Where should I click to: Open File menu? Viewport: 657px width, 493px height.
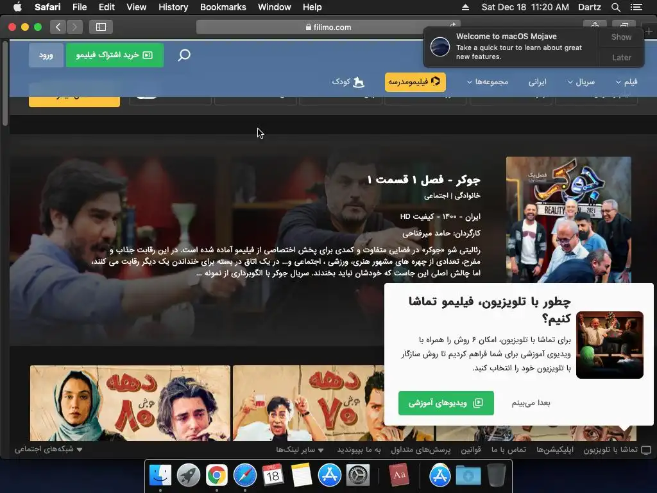coord(80,7)
